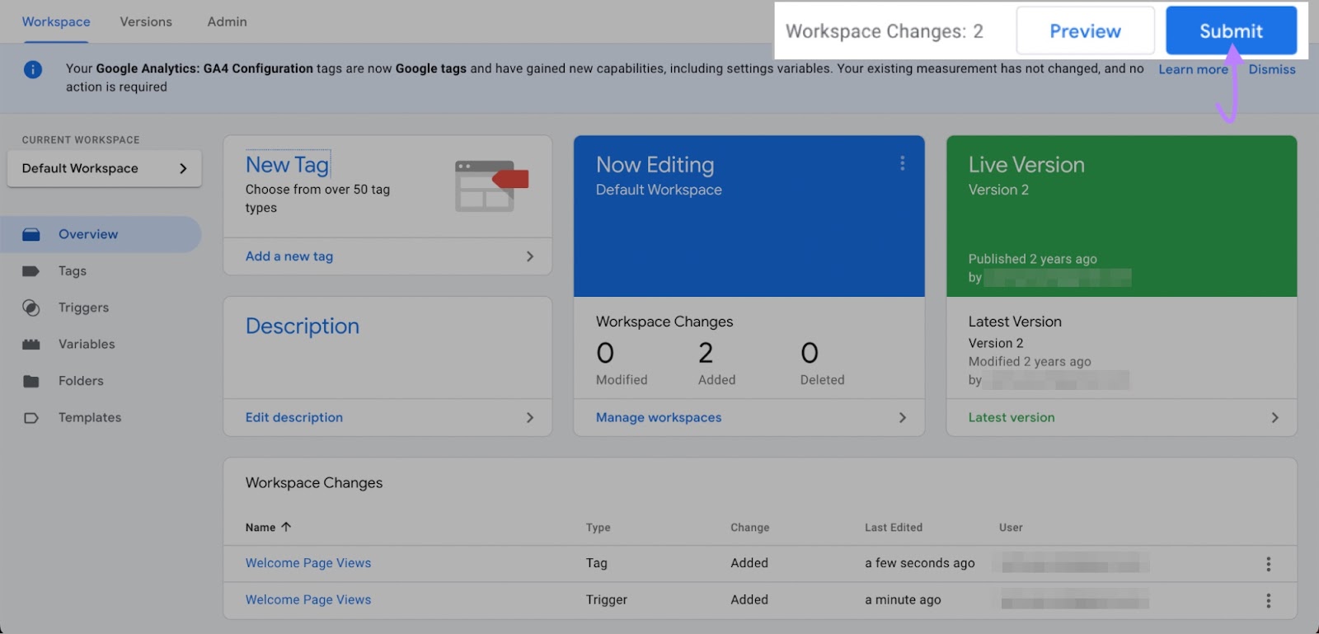Viewport: 1319px width, 634px height.
Task: Click the Variables icon in sidebar
Action: [x=31, y=345]
